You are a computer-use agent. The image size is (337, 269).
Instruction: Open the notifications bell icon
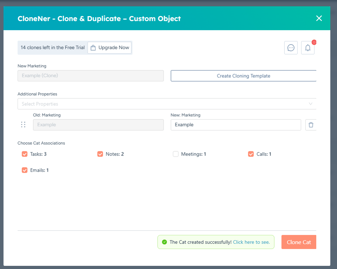[308, 48]
